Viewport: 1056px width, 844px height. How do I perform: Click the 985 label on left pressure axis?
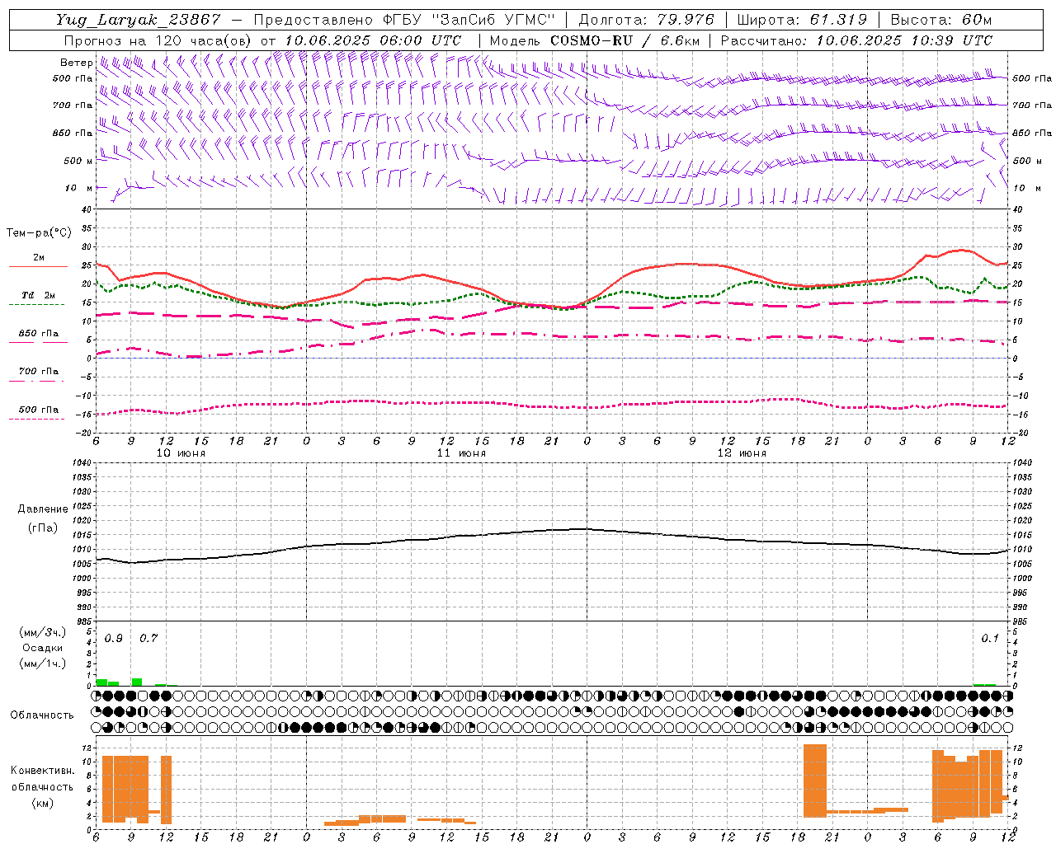coord(84,621)
